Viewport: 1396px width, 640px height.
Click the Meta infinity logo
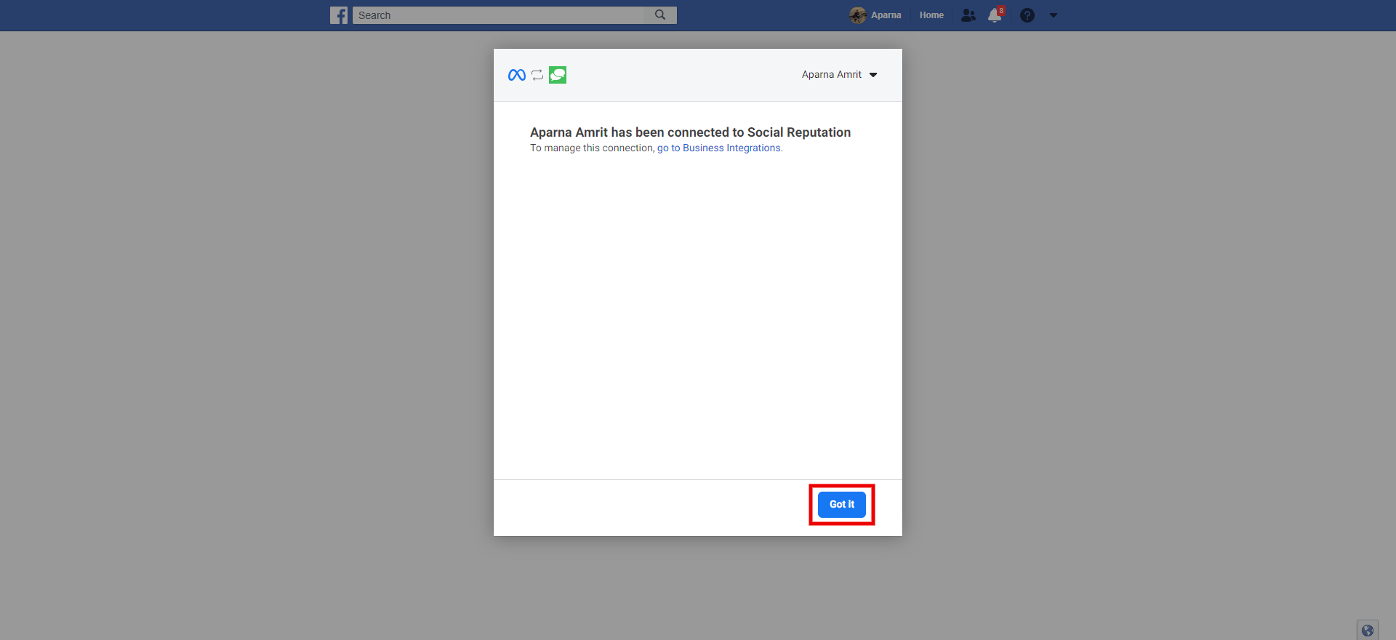click(517, 75)
